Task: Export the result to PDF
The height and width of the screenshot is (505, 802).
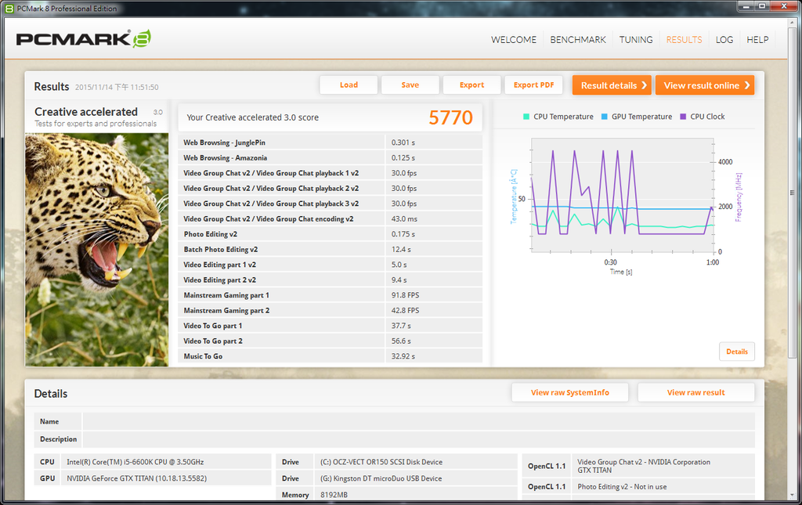Action: tap(533, 85)
